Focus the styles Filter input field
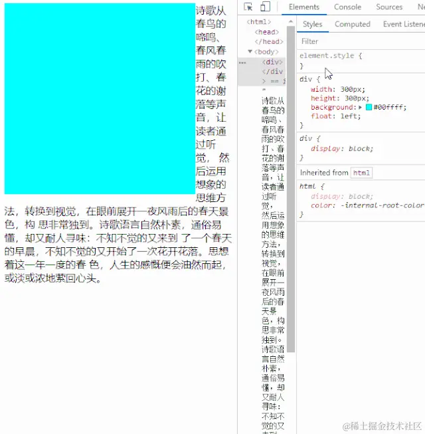This screenshot has height=434, width=425. coord(361,41)
